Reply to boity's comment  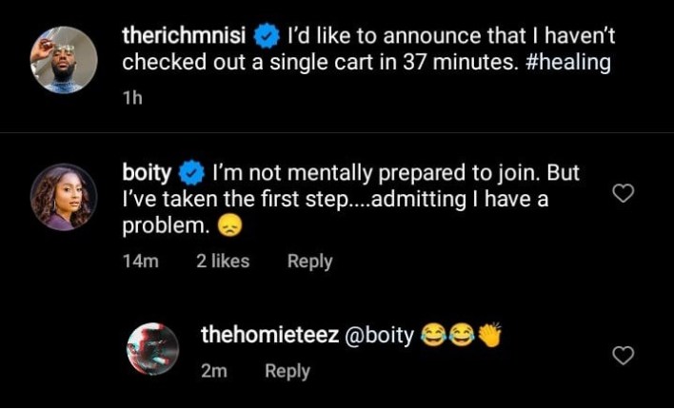[x=309, y=262]
